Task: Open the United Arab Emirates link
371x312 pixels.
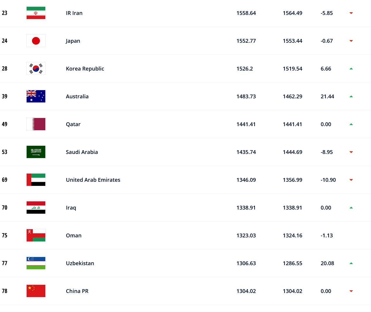Action: click(93, 180)
